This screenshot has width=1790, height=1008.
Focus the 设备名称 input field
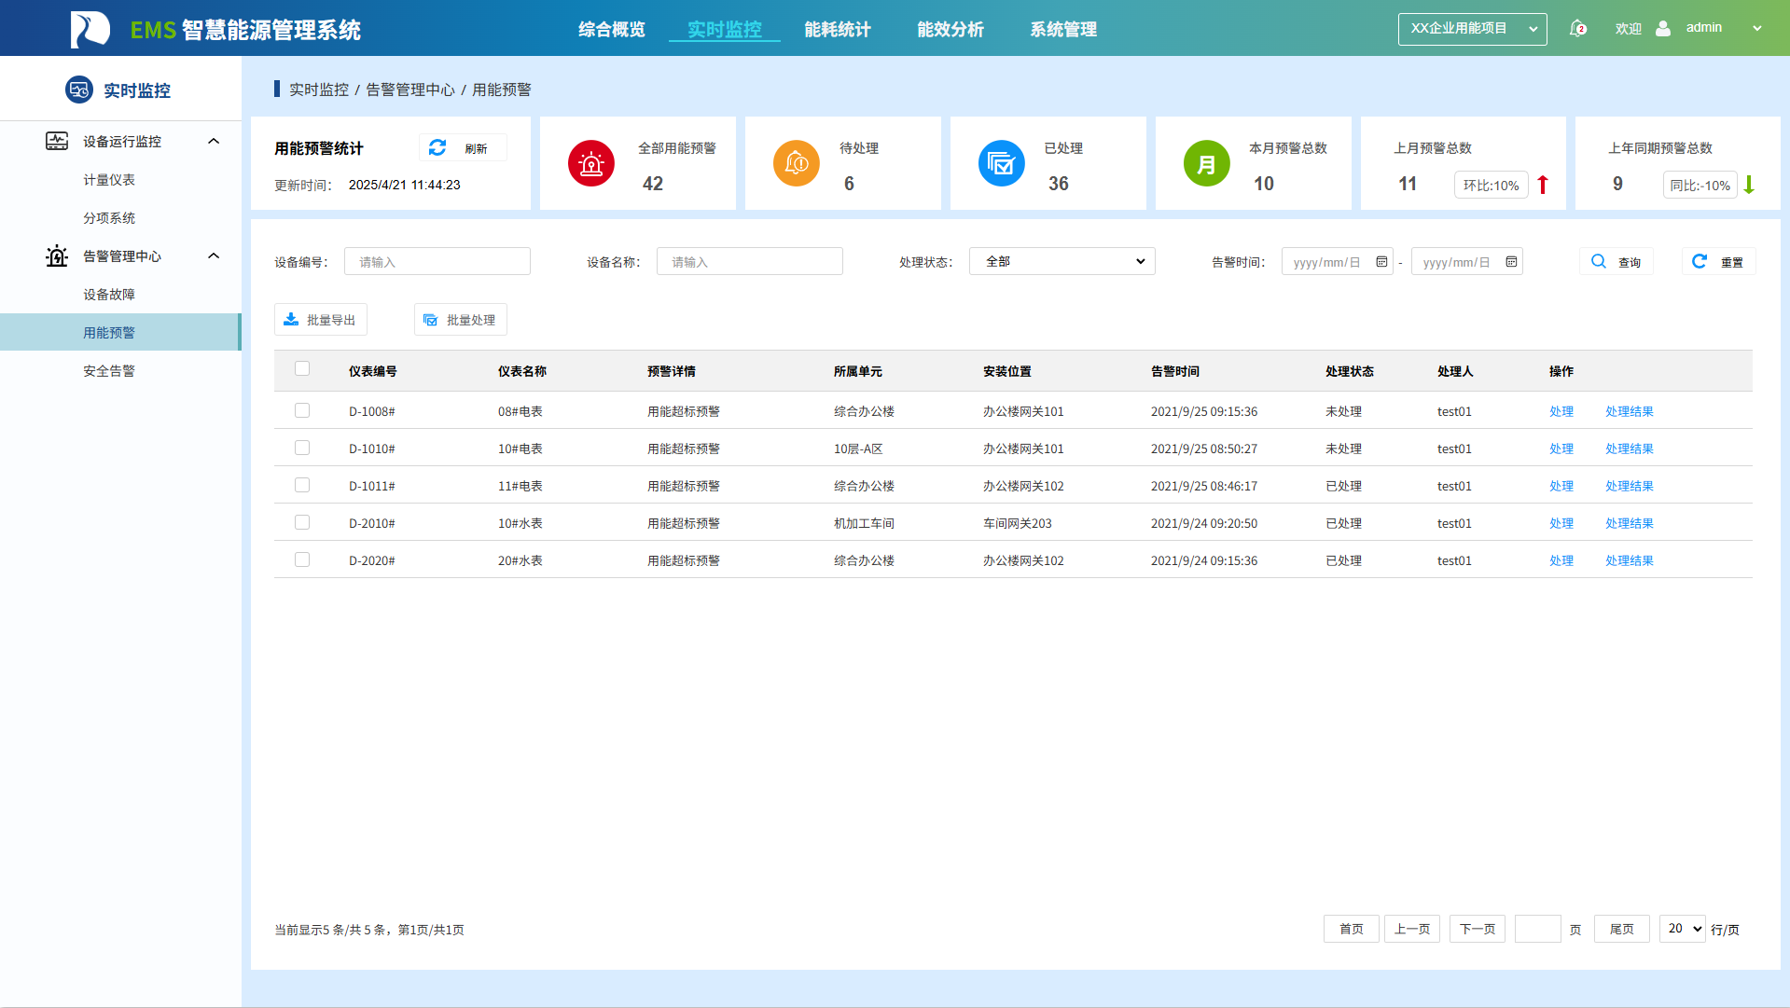coord(750,261)
